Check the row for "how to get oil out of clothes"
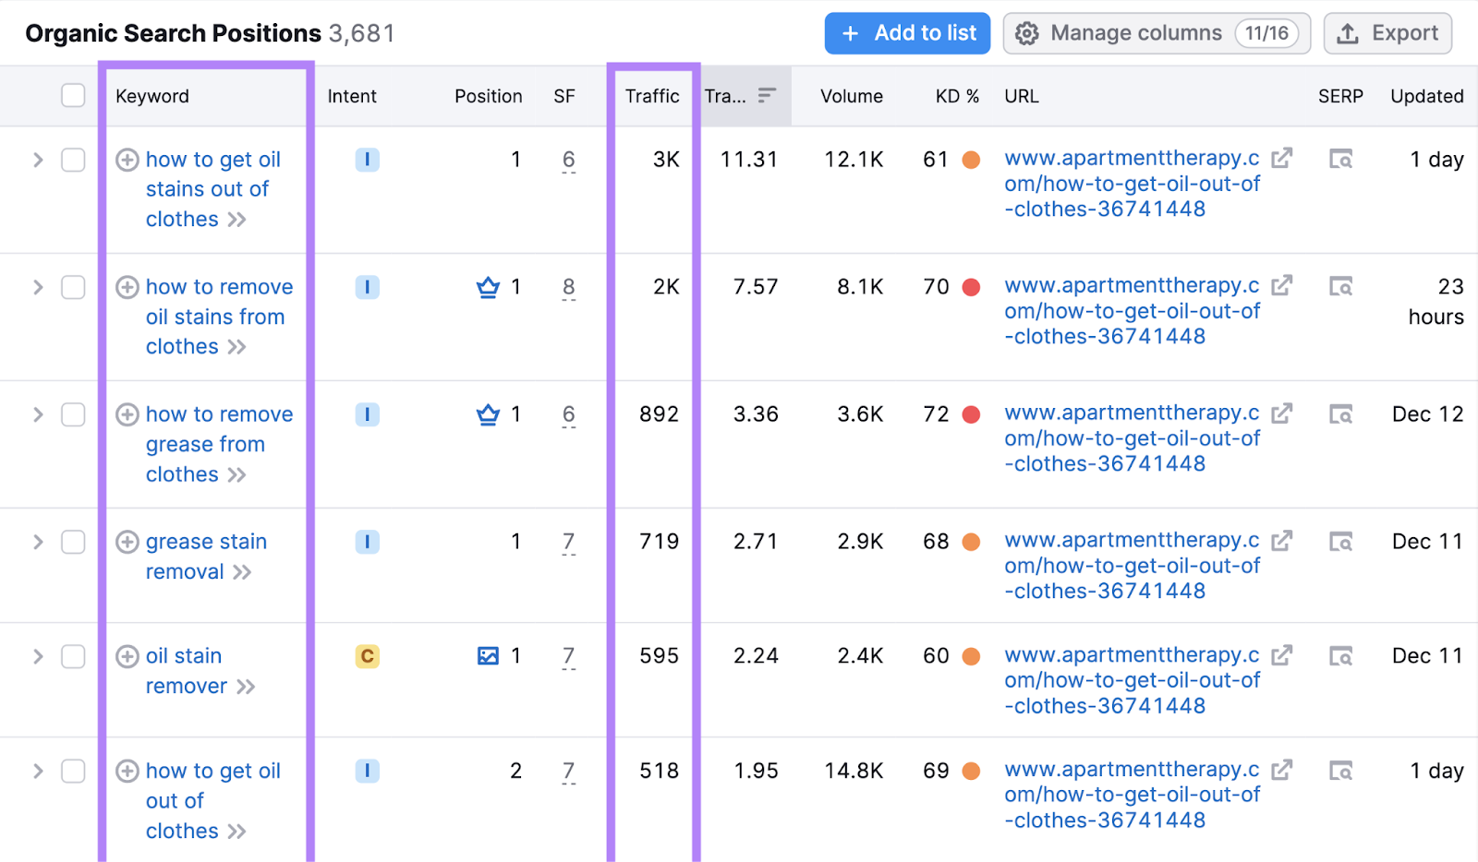Viewport: 1478px width, 862px height. click(x=73, y=771)
